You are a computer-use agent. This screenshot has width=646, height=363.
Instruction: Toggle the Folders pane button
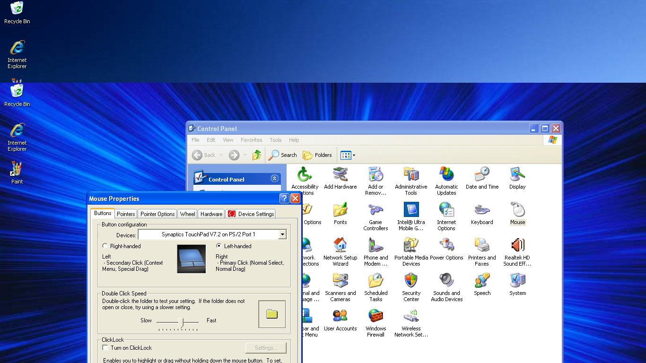317,155
